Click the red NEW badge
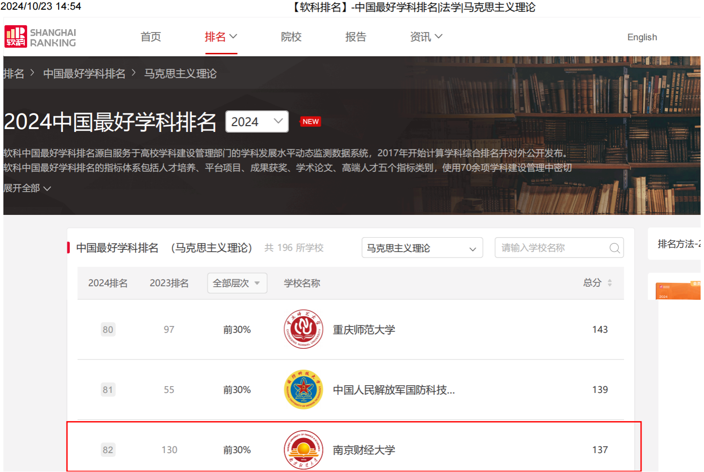This screenshot has height=472, width=704. 310,122
